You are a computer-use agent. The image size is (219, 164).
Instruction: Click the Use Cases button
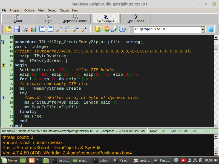[136, 19]
